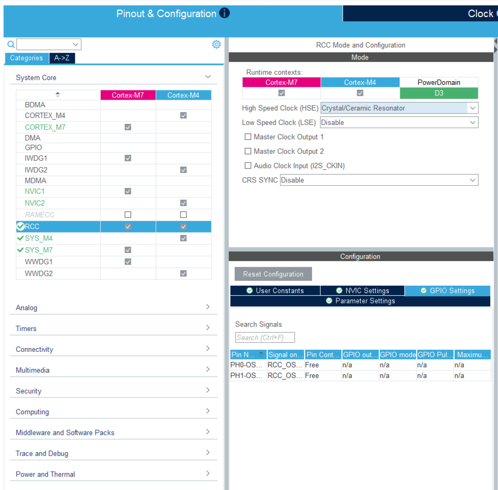498x490 pixels.
Task: Expand the Trace and Debug category
Action: coord(114,453)
